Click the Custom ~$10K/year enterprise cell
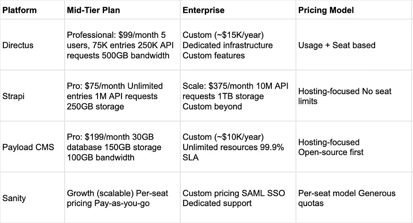The width and height of the screenshot is (413, 223). (233, 147)
